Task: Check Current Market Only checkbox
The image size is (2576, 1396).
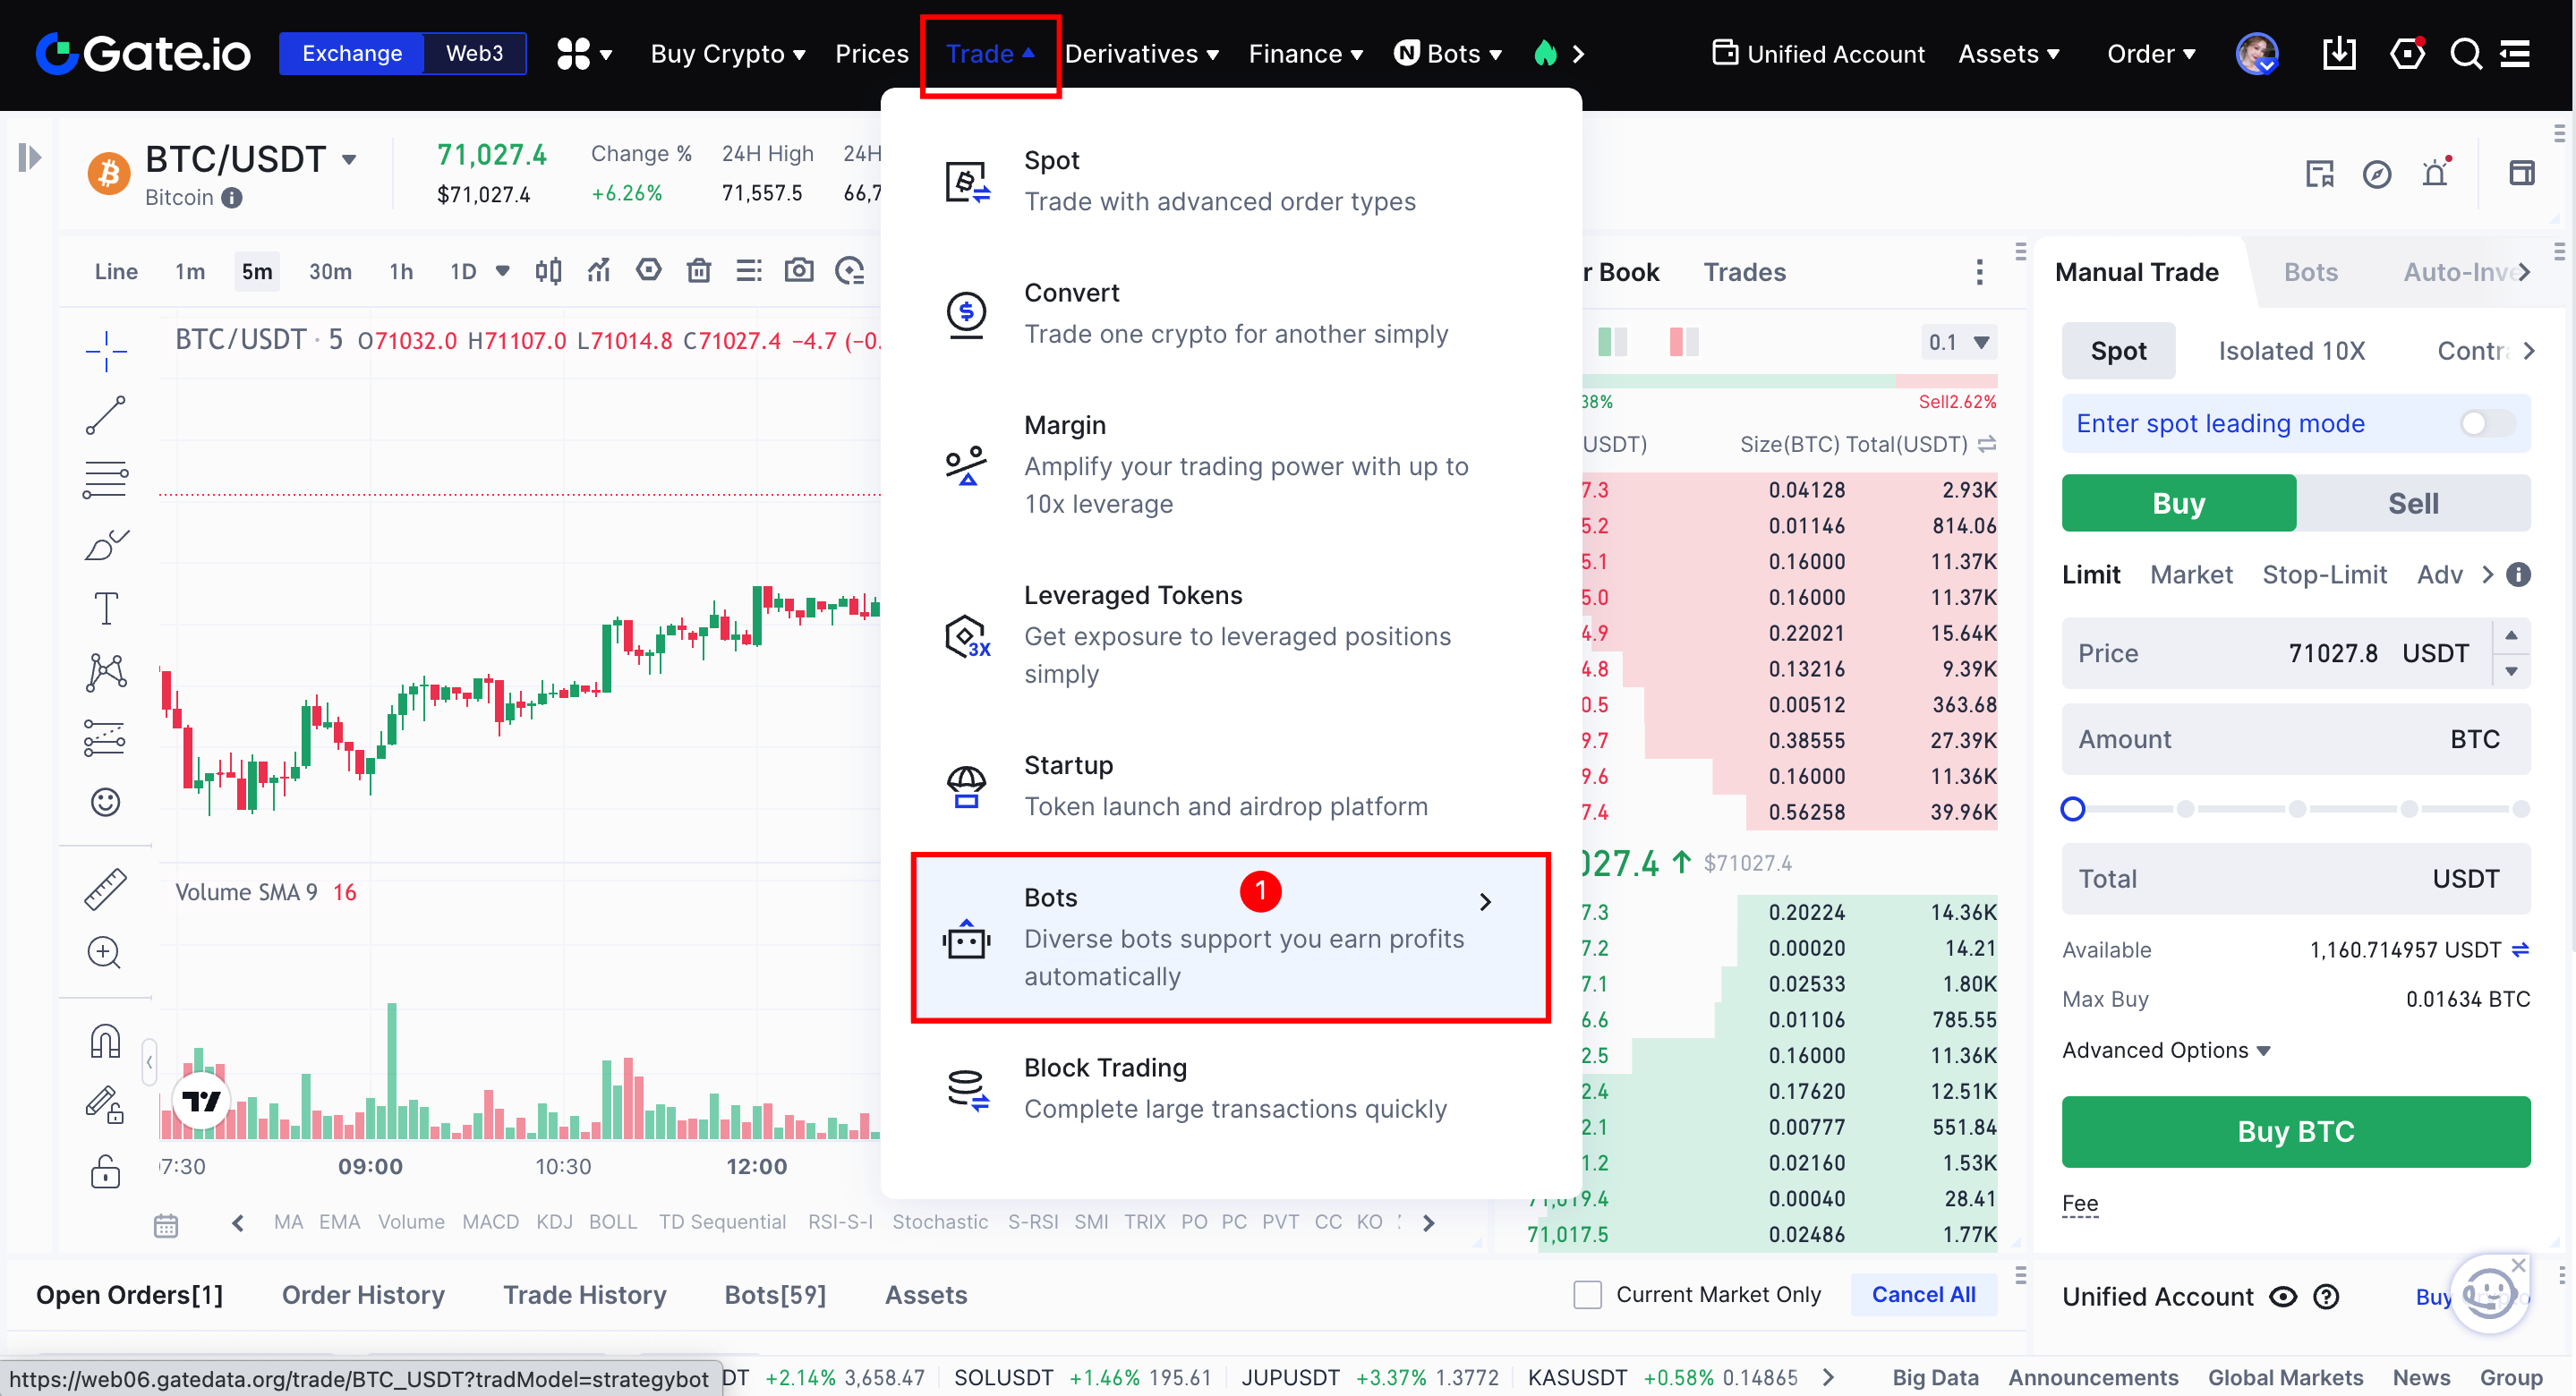Action: pos(1587,1295)
